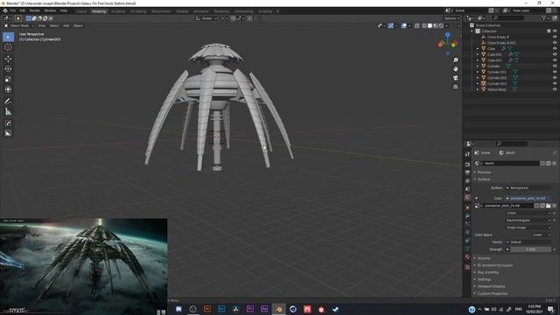This screenshot has width=560, height=315.
Task: Hide Cylinder.003 with its eye icon
Action: pyautogui.click(x=555, y=84)
